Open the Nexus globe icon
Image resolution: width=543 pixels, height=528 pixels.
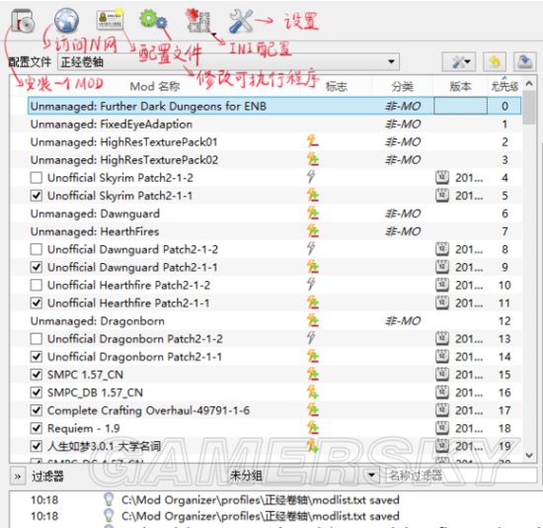tap(66, 21)
